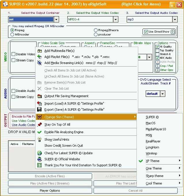Click the Add Playlist File(s) icon
Viewport: 184px width, 196px height.
tap(39, 57)
